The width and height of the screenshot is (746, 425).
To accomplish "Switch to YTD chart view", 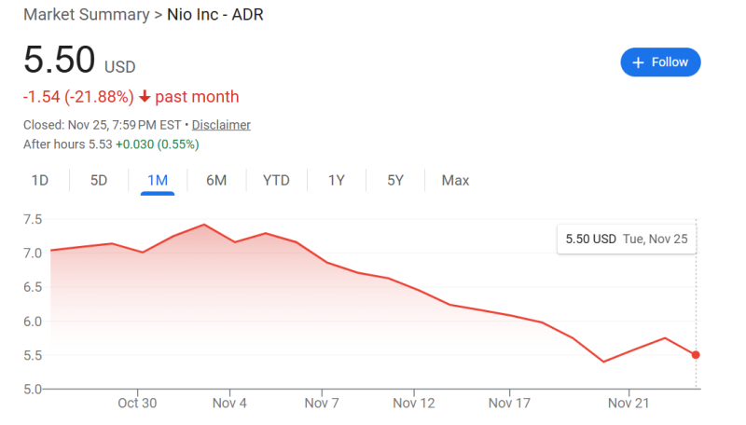I will (x=276, y=180).
